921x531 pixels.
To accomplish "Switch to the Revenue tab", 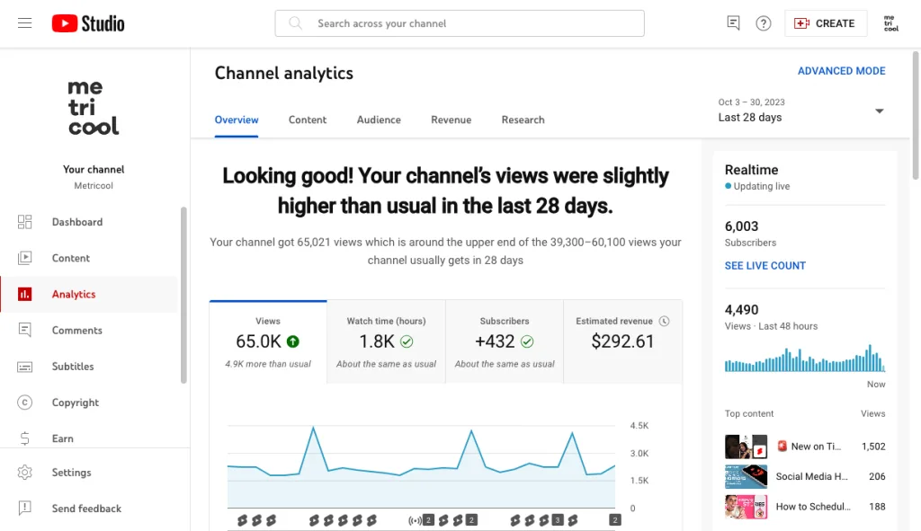I will pos(452,119).
